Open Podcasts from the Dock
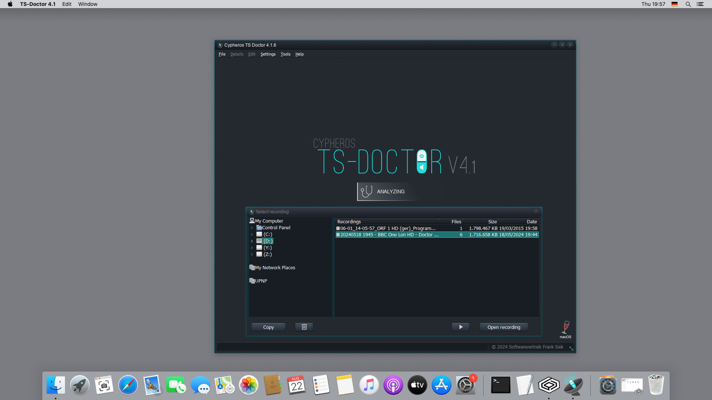 (x=393, y=385)
